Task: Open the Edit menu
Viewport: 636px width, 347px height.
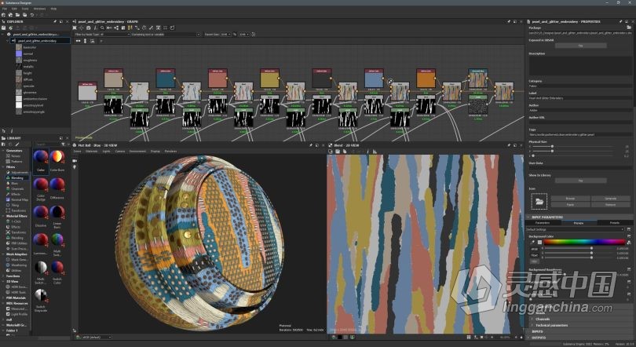Action: pyautogui.click(x=15, y=9)
